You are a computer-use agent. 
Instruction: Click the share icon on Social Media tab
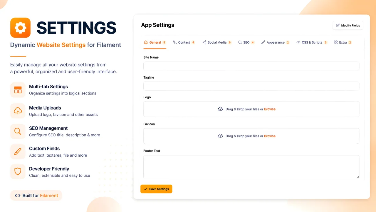(204, 42)
